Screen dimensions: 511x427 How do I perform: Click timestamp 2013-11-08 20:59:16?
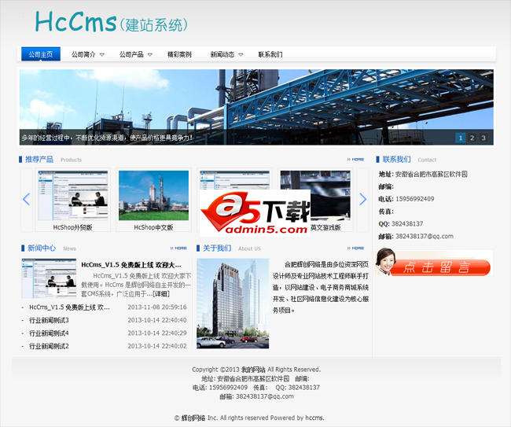157,307
